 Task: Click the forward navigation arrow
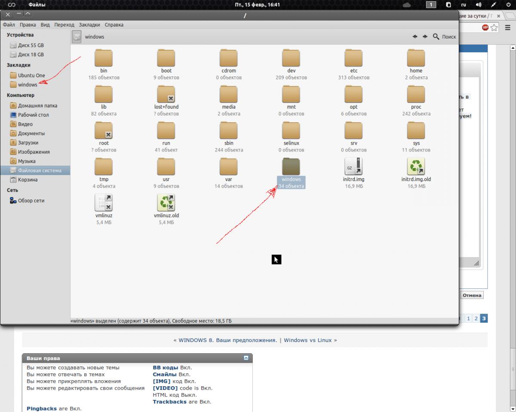coord(425,37)
